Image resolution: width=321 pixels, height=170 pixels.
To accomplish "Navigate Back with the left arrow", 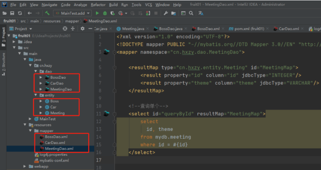I will pyautogui.click(x=30, y=13).
